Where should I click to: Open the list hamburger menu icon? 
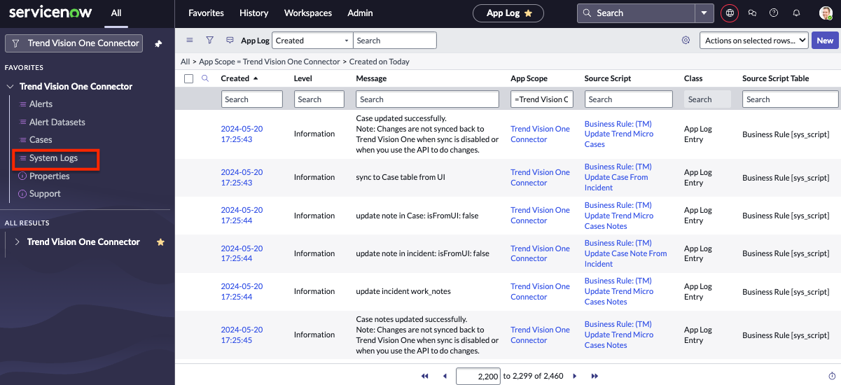[190, 41]
